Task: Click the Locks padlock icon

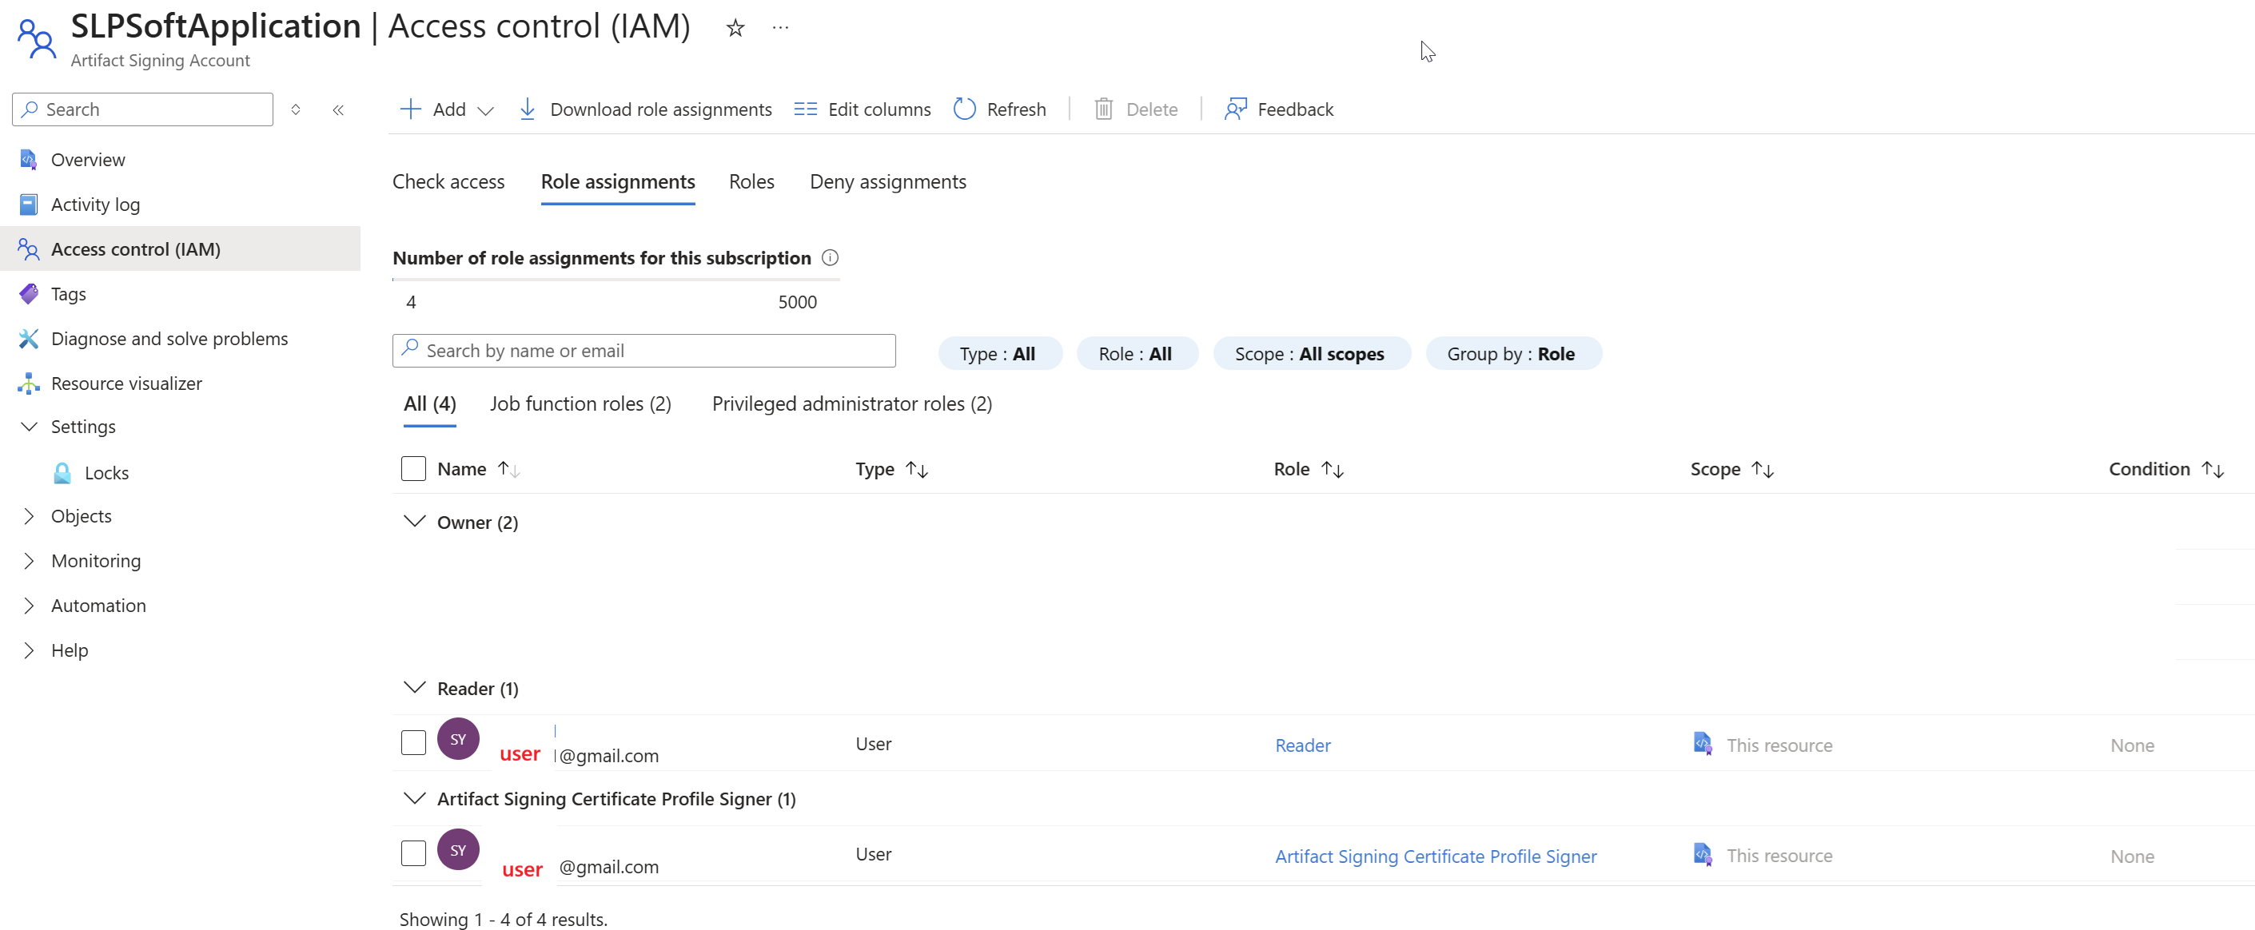Action: [62, 472]
